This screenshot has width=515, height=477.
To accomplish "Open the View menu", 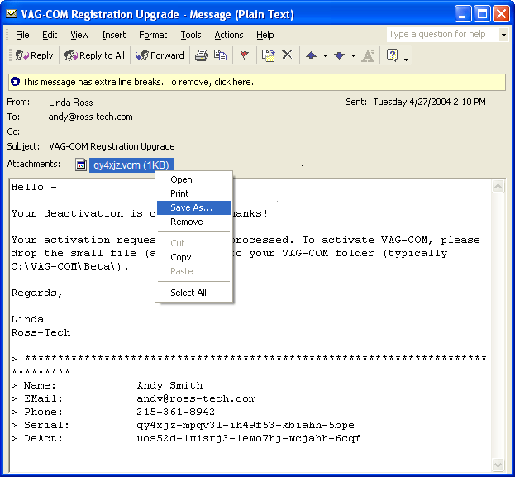I will click(79, 35).
